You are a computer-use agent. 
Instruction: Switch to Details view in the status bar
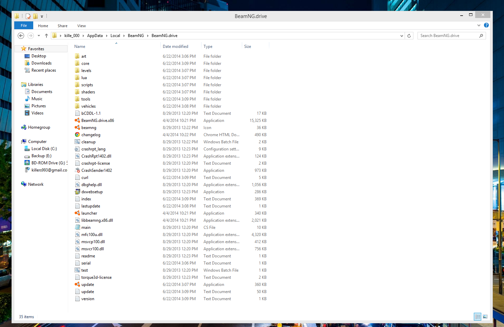point(478,316)
